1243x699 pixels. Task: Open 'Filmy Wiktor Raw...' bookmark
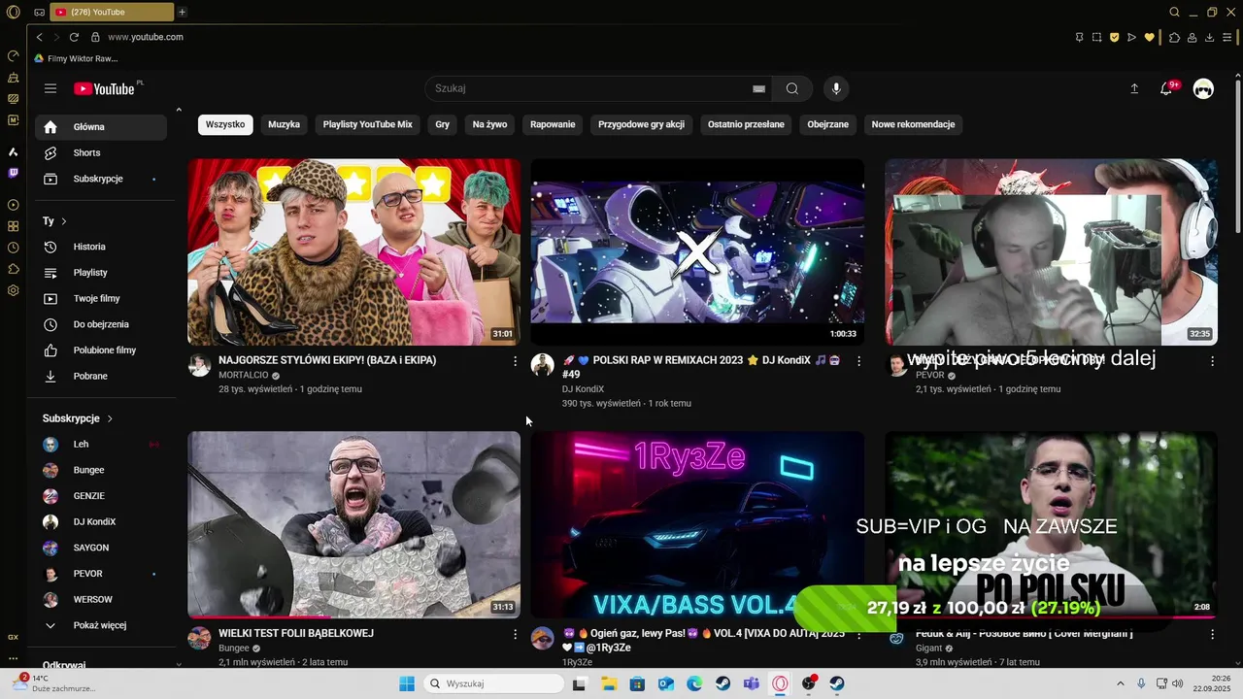(x=76, y=58)
